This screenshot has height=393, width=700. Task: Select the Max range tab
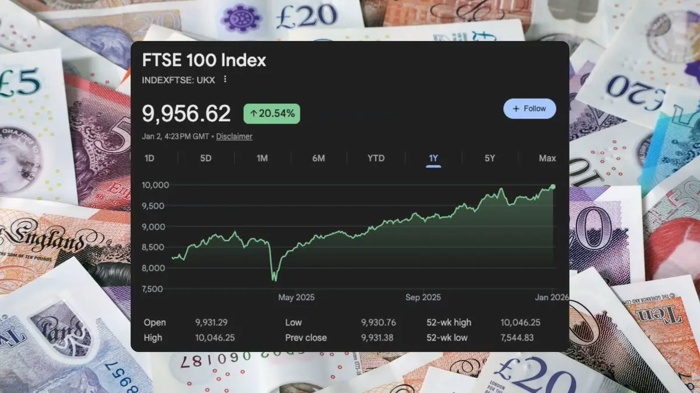[x=547, y=158]
